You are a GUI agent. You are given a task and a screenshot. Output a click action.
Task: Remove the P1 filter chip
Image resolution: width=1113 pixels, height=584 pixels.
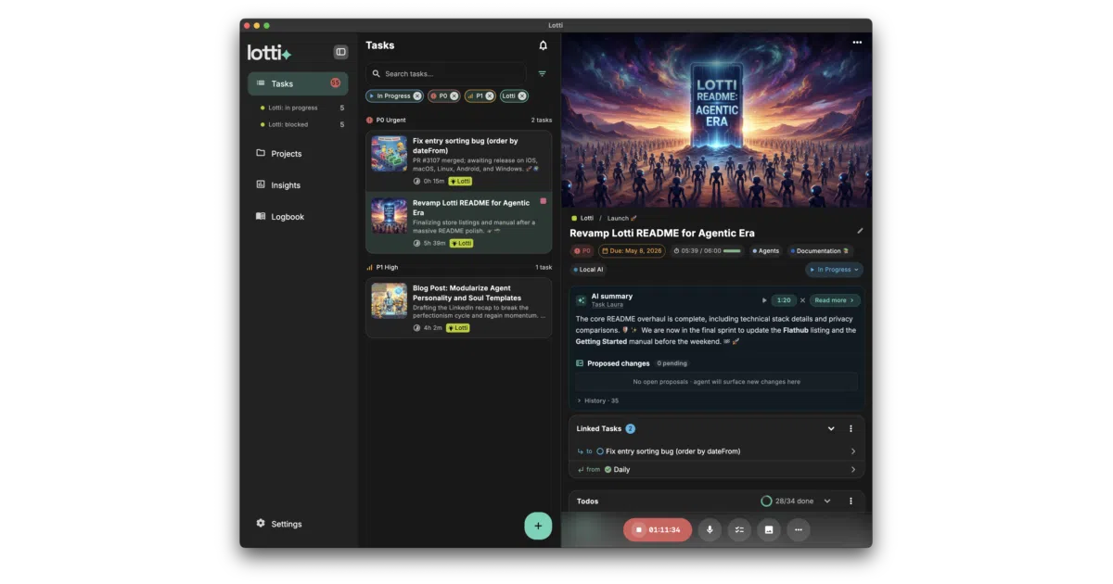pyautogui.click(x=490, y=95)
